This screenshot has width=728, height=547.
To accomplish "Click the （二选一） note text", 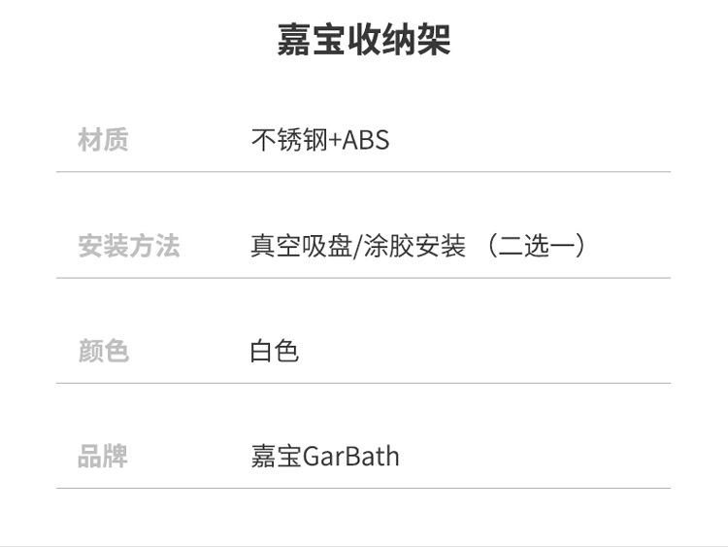I will click(x=537, y=246).
